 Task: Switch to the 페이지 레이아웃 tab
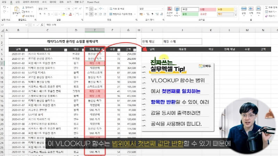coord(31,2)
